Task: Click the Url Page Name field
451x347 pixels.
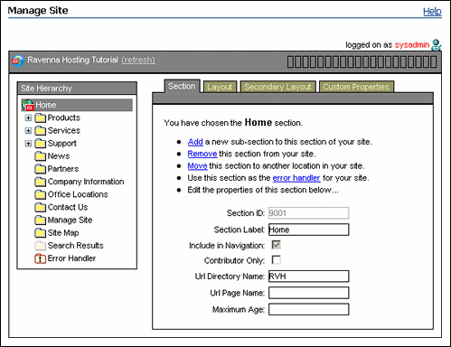Action: 309,293
